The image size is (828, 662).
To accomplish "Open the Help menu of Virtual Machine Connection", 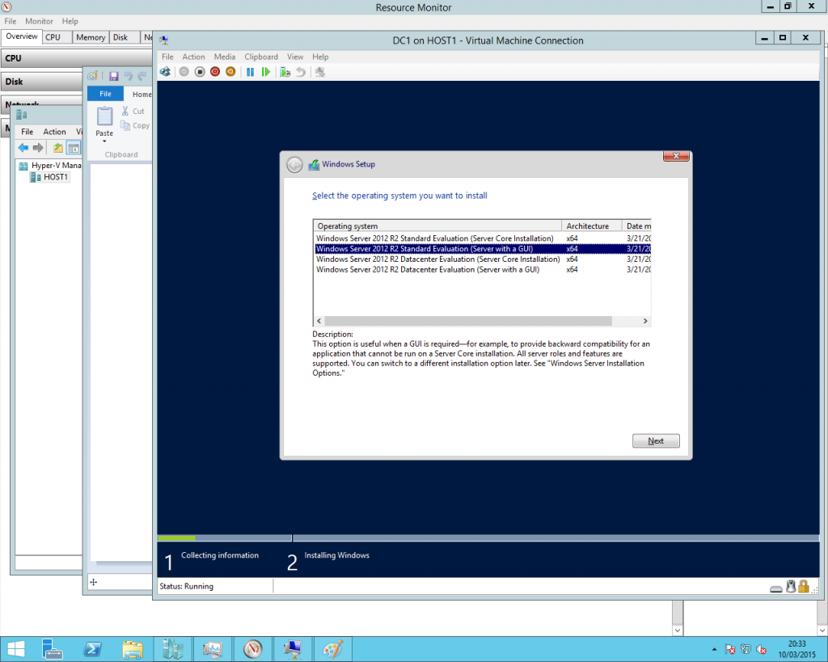I will click(320, 57).
